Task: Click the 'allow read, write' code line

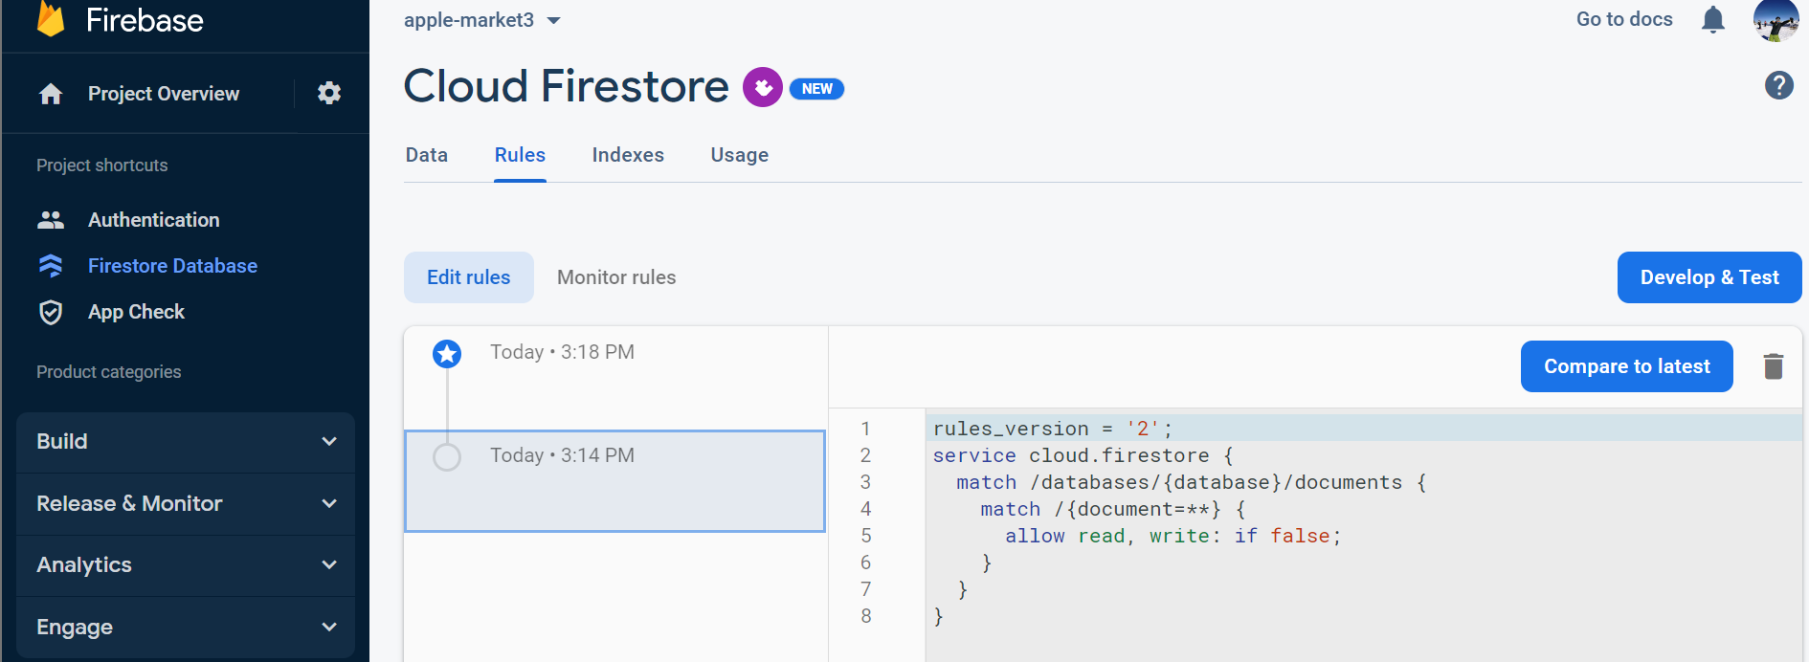Action: point(1173,536)
